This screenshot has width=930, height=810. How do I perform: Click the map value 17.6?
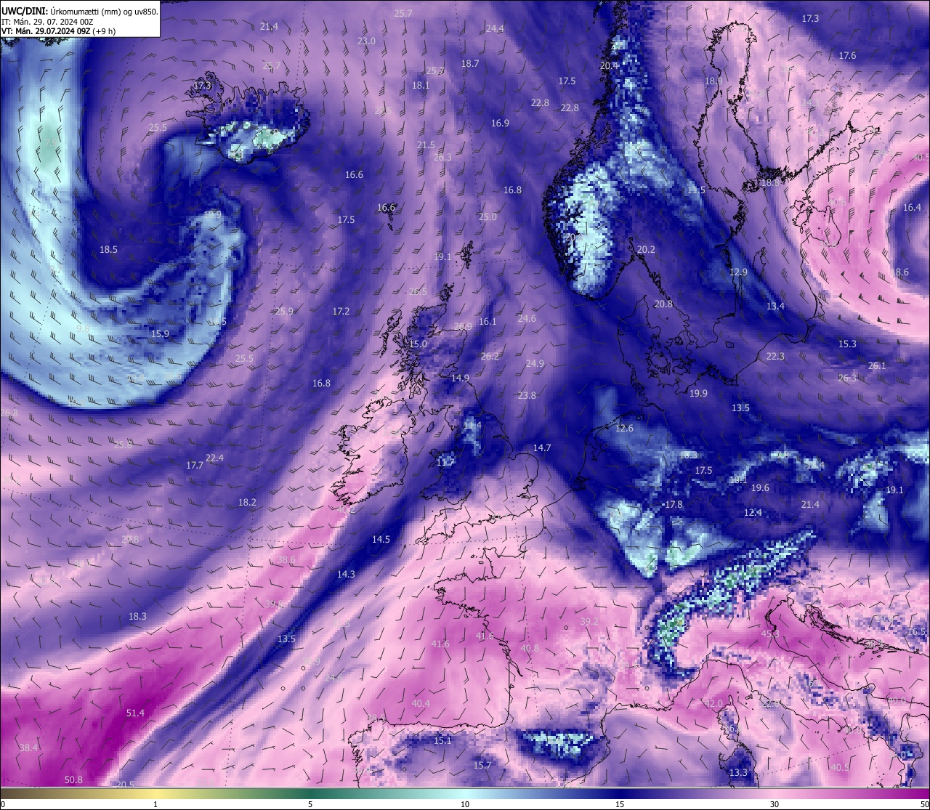(x=847, y=56)
